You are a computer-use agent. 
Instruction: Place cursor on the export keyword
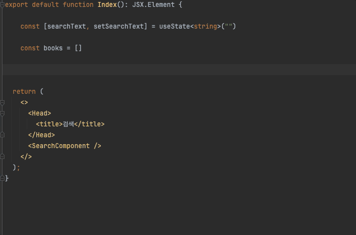coord(17,5)
